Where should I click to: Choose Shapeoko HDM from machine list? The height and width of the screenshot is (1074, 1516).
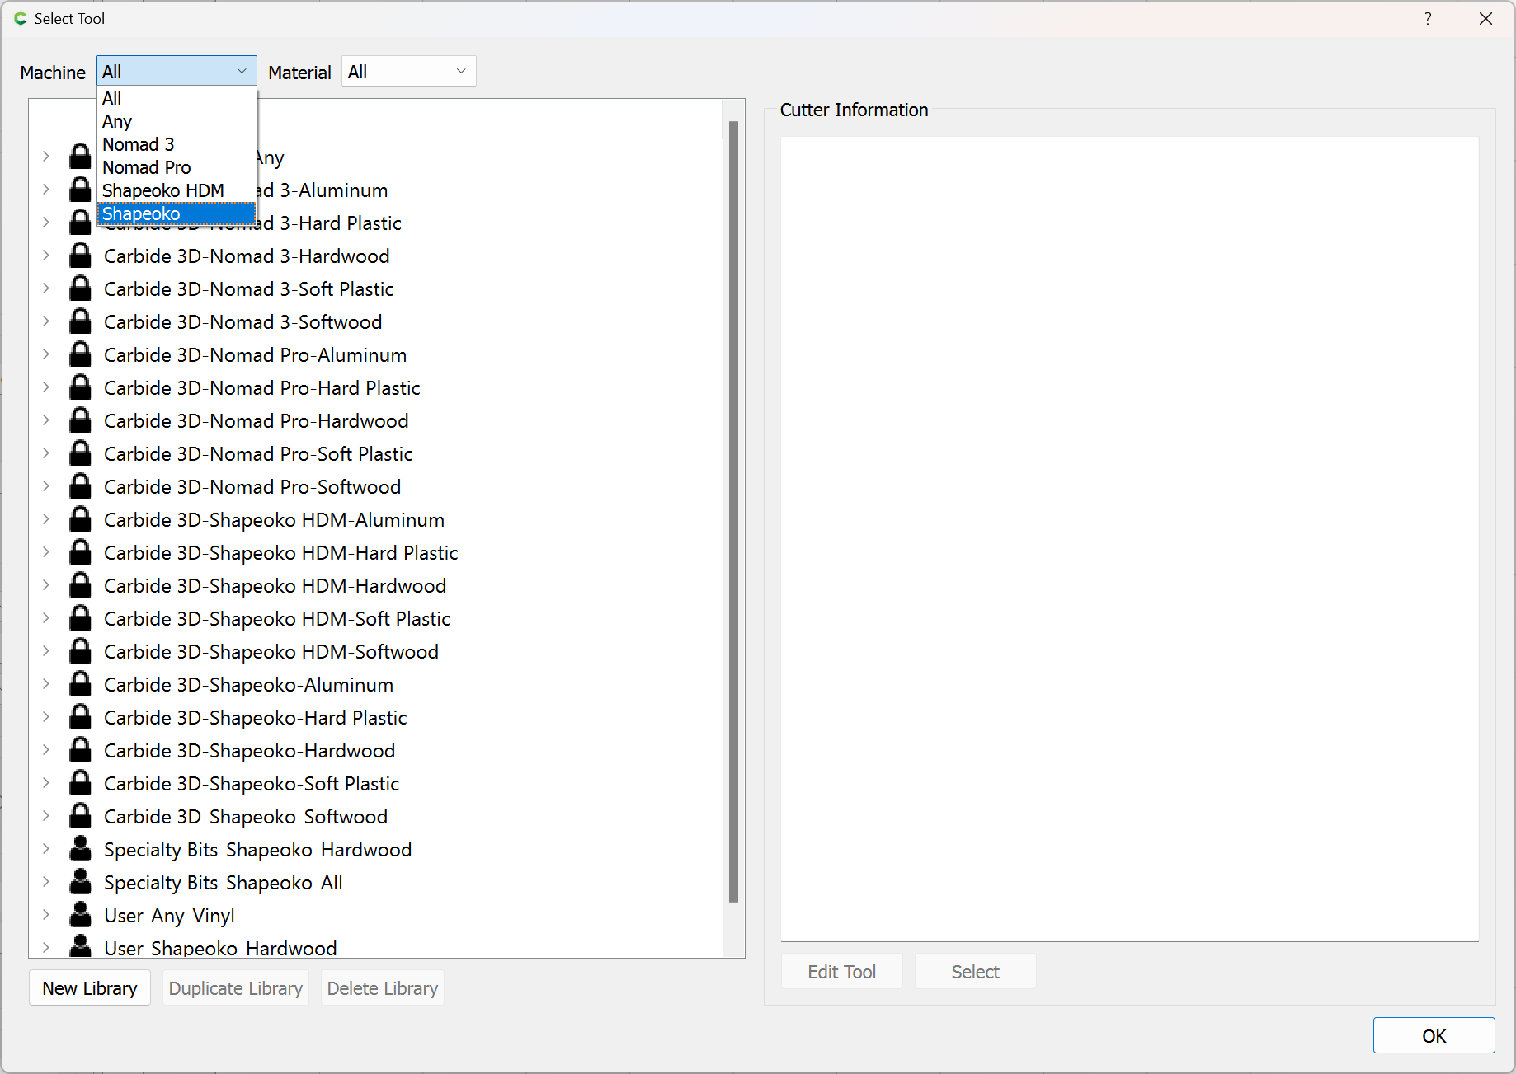pyautogui.click(x=163, y=190)
